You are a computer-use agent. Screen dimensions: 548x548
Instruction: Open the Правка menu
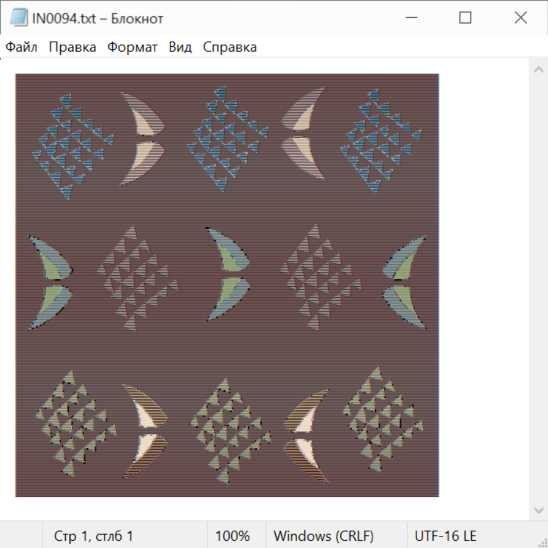click(72, 47)
